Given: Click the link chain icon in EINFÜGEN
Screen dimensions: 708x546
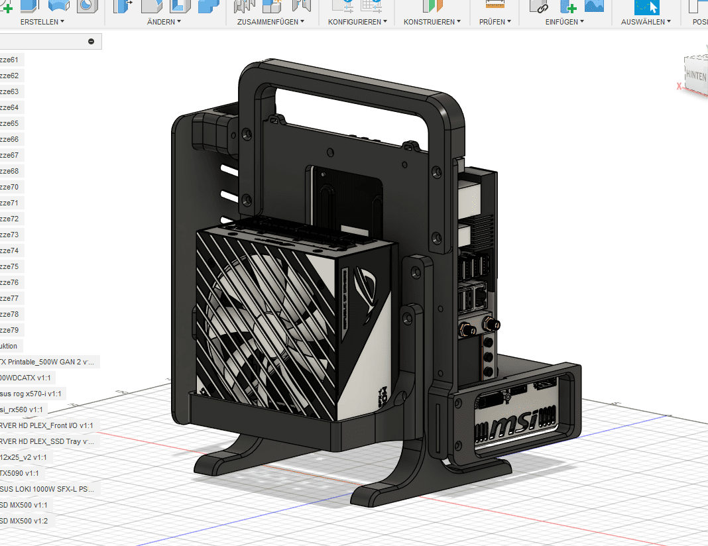Looking at the screenshot, I should coord(539,6).
